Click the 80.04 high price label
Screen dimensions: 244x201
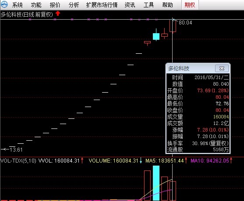tap(185, 23)
